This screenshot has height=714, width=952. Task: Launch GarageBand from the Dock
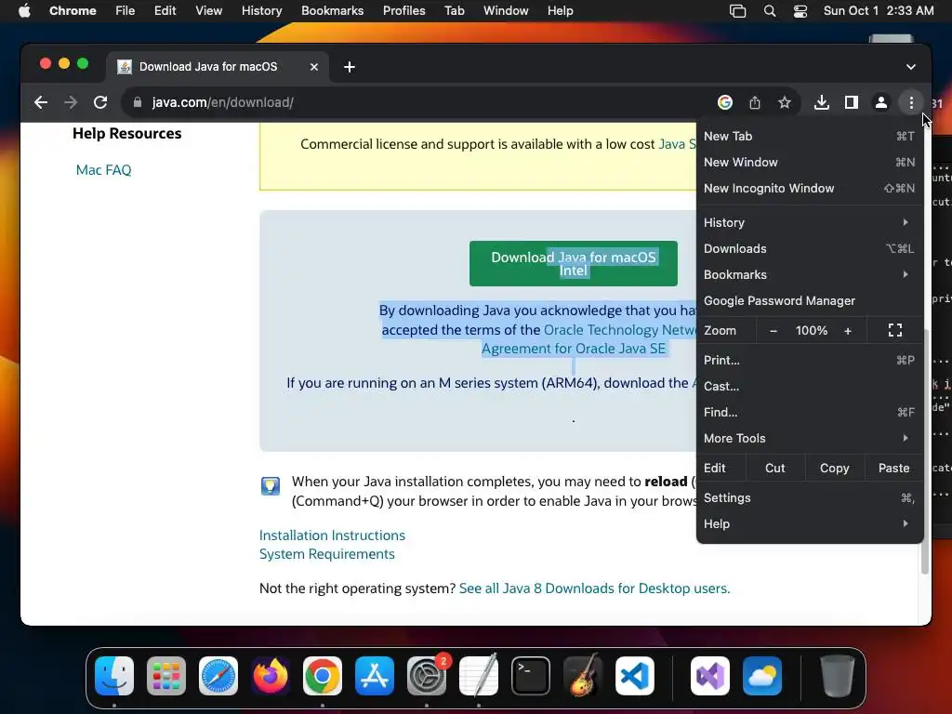(x=583, y=676)
